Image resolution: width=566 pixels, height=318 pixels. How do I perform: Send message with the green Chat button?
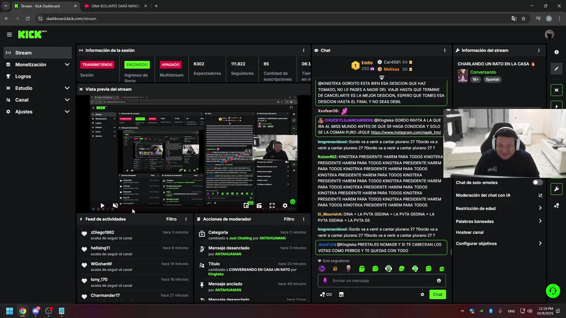(x=437, y=295)
